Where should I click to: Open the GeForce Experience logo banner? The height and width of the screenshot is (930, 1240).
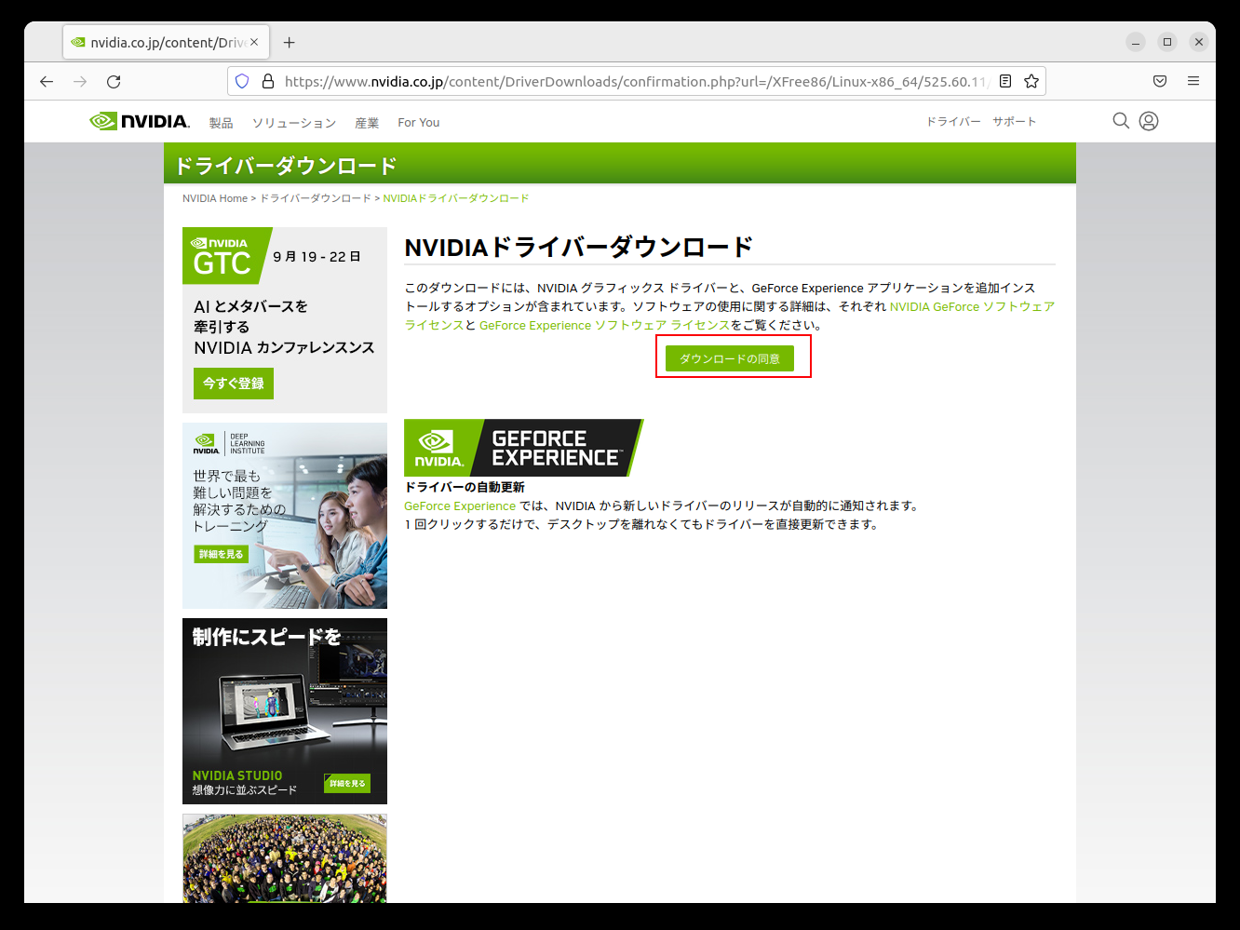524,448
